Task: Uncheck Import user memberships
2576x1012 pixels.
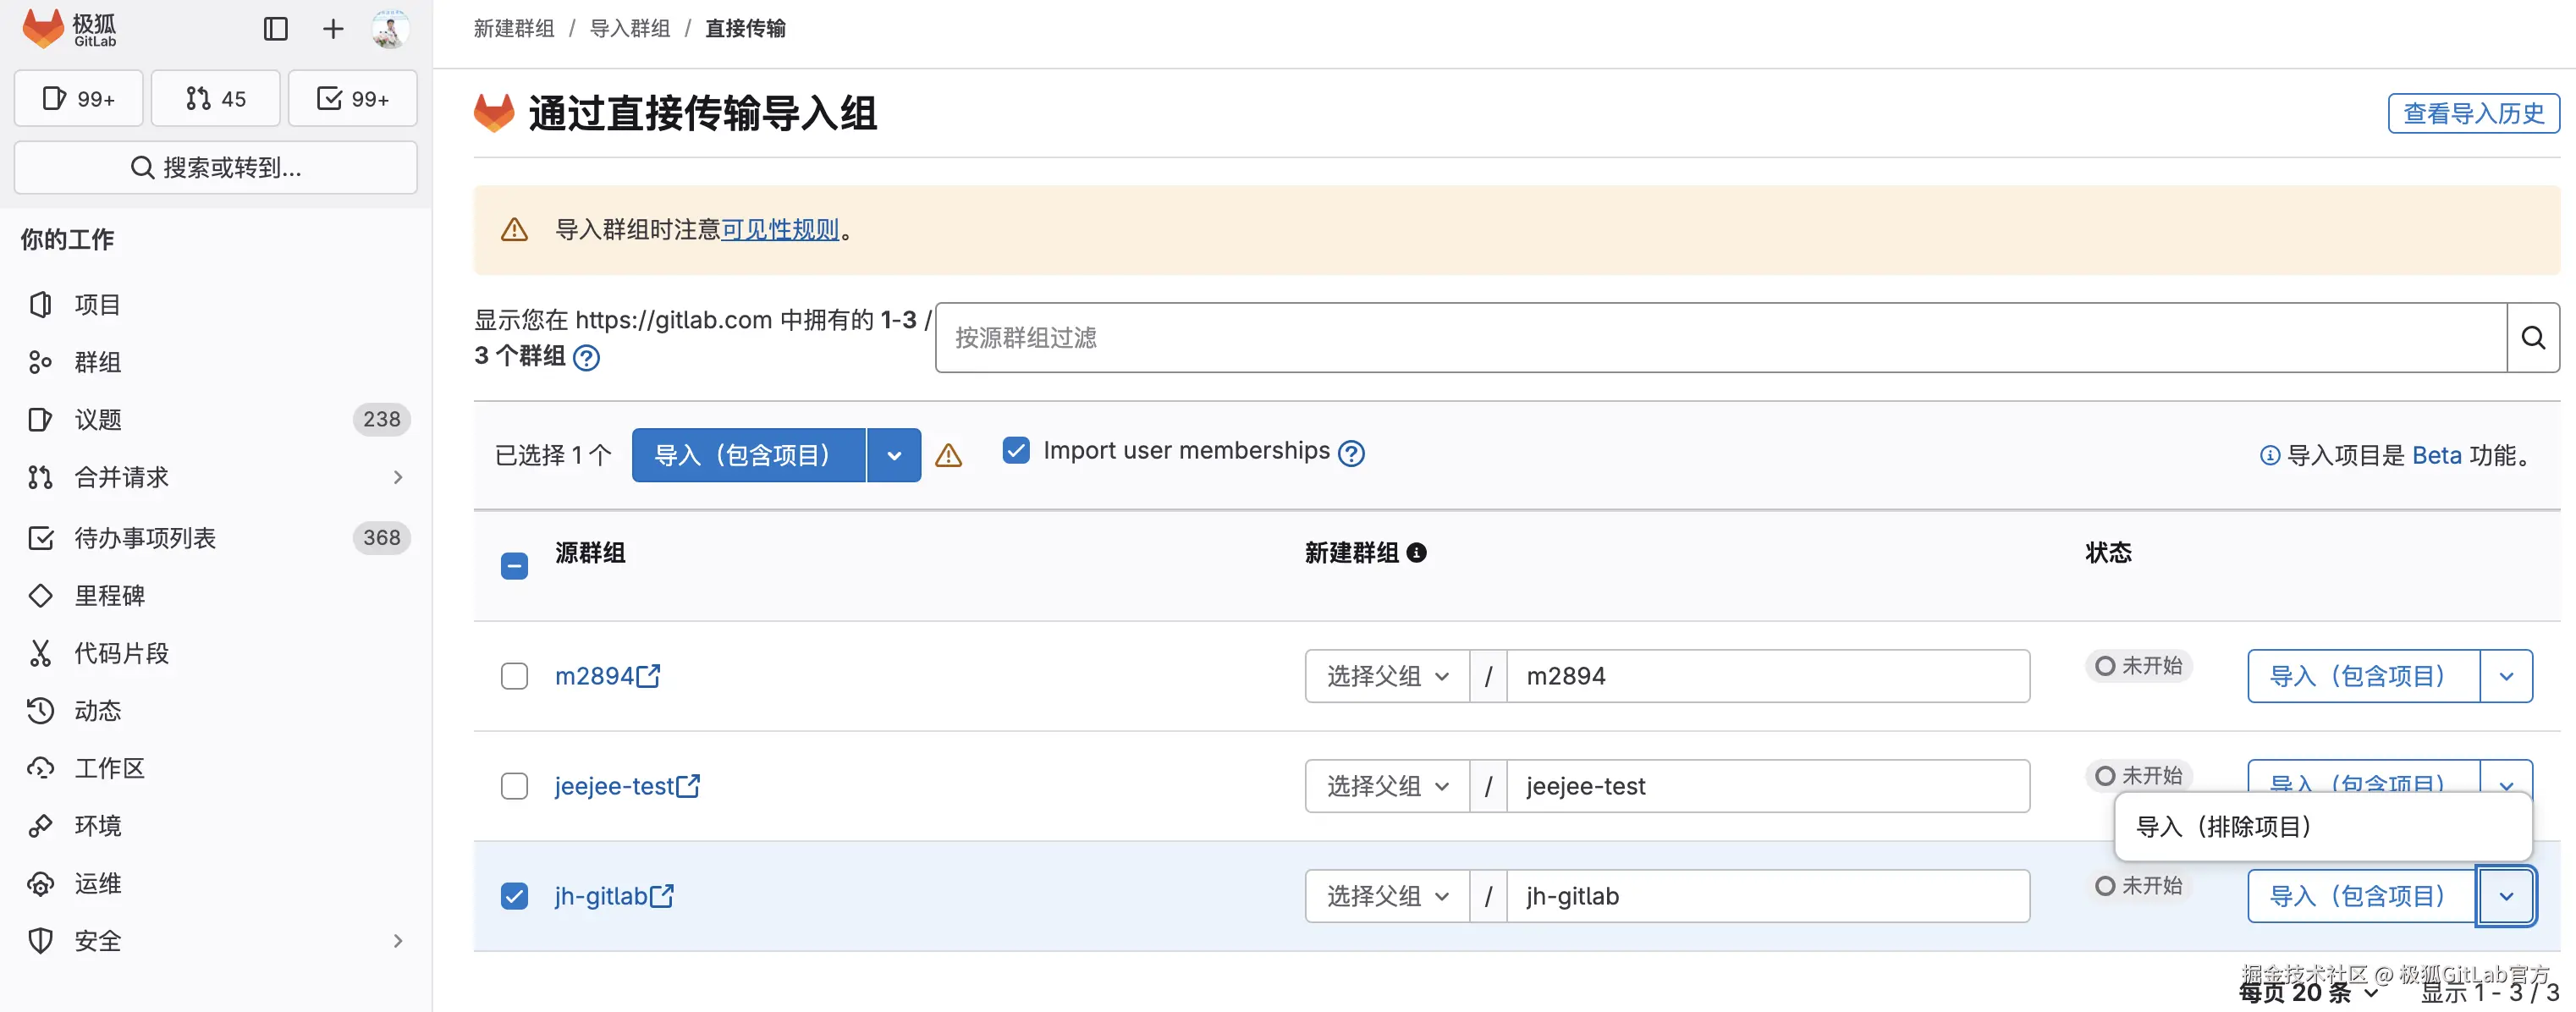Action: [x=1016, y=450]
